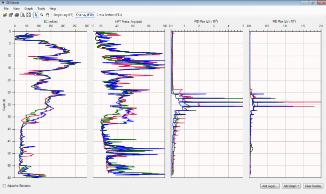Click the Clear Overlay button
Screen dimensions: 326x194
[313, 186]
